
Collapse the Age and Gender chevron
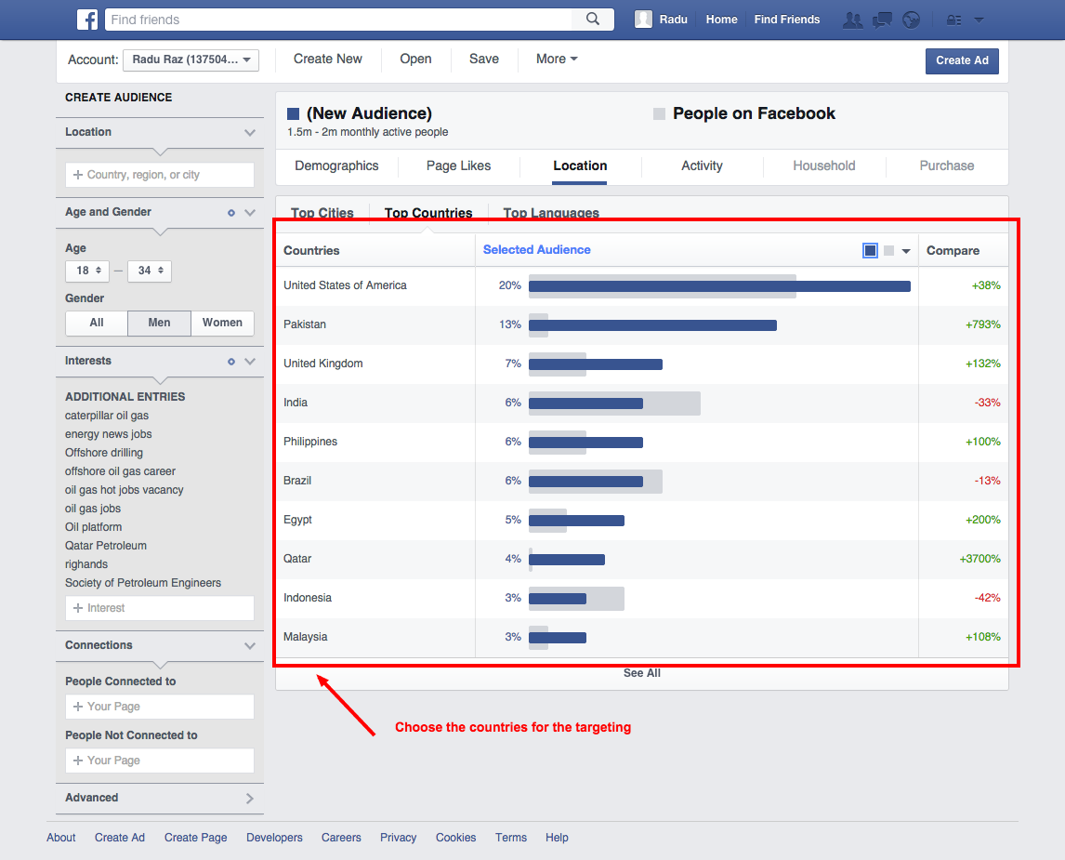point(250,213)
